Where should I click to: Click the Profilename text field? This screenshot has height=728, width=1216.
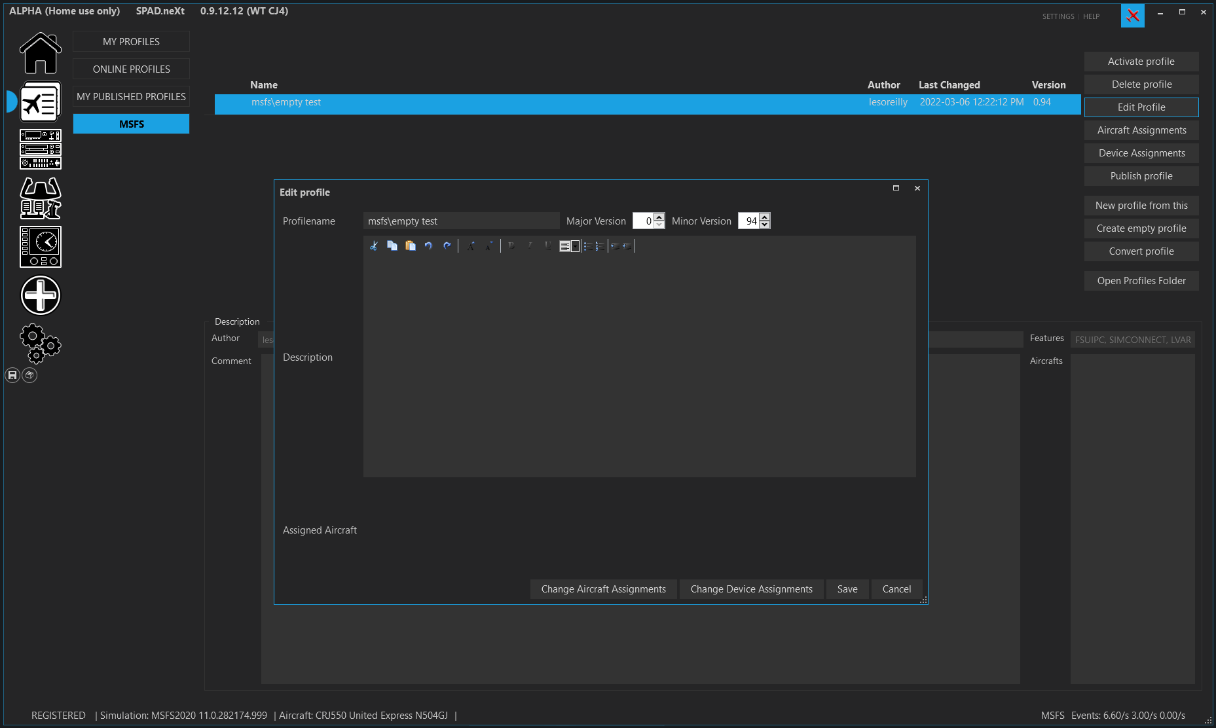coord(462,221)
